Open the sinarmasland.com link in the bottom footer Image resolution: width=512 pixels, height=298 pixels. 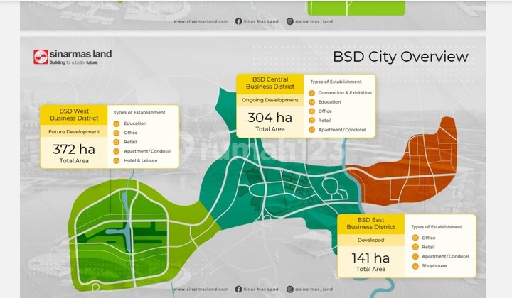click(201, 291)
